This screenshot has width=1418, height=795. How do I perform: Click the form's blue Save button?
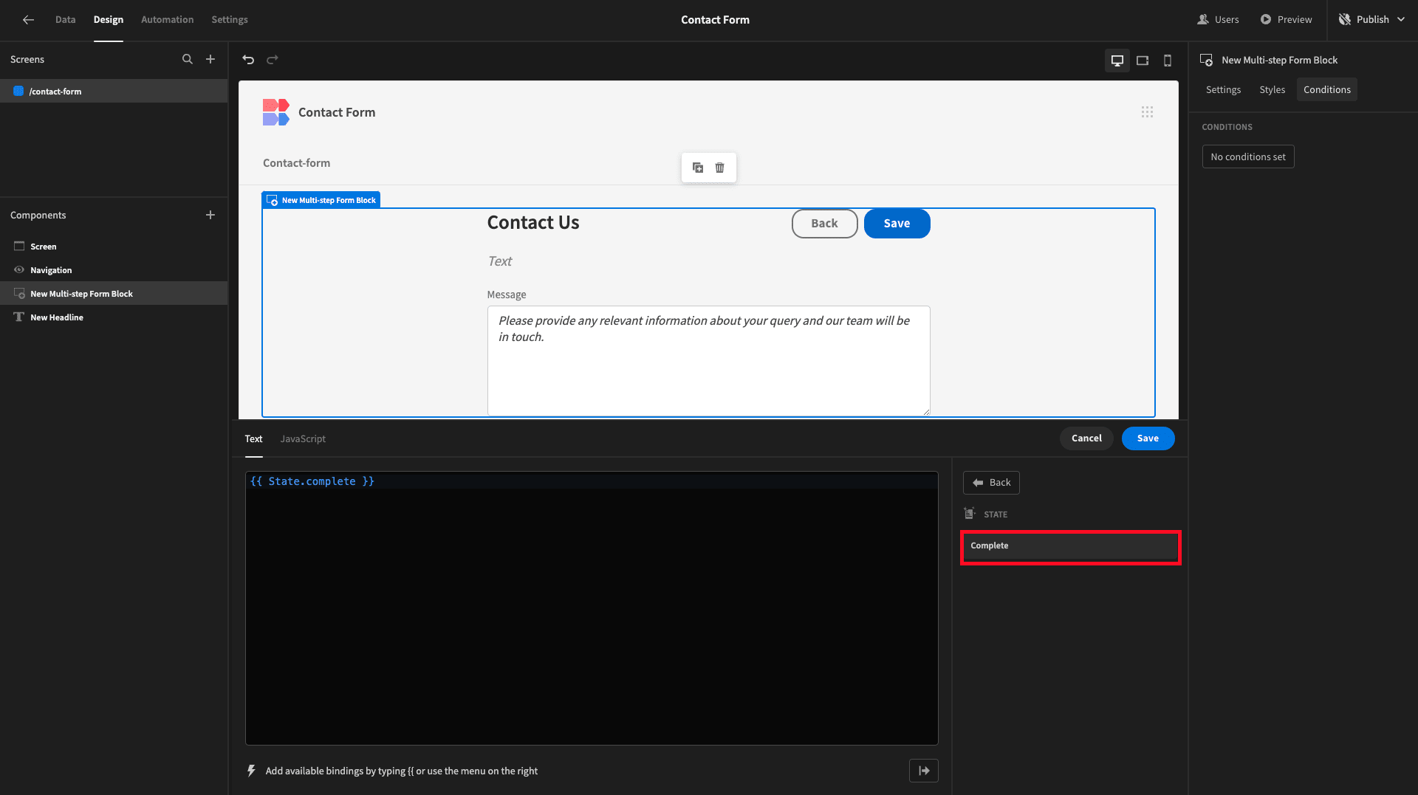[897, 224]
